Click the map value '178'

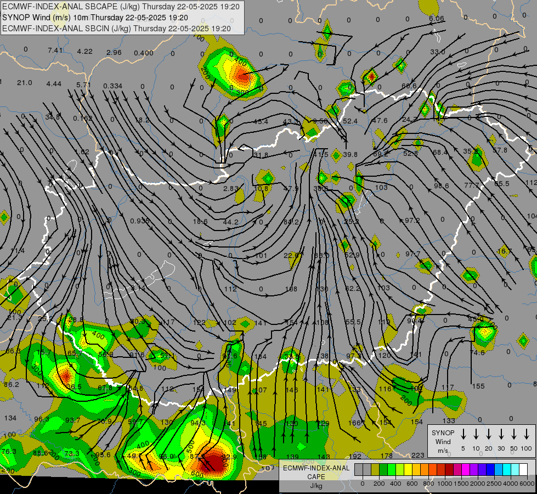tap(386, 456)
